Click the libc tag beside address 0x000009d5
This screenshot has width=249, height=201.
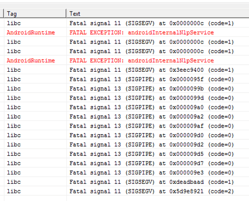[x=14, y=154]
